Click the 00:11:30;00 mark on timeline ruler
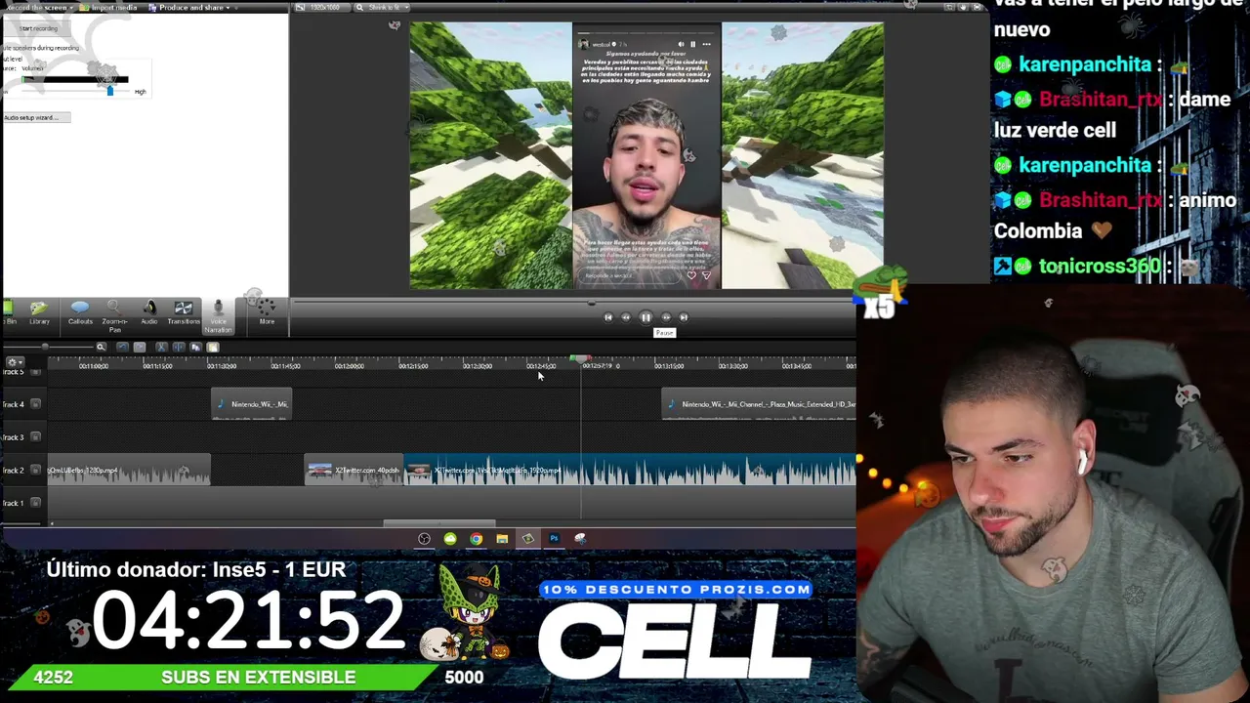The height and width of the screenshot is (703, 1250). [222, 366]
